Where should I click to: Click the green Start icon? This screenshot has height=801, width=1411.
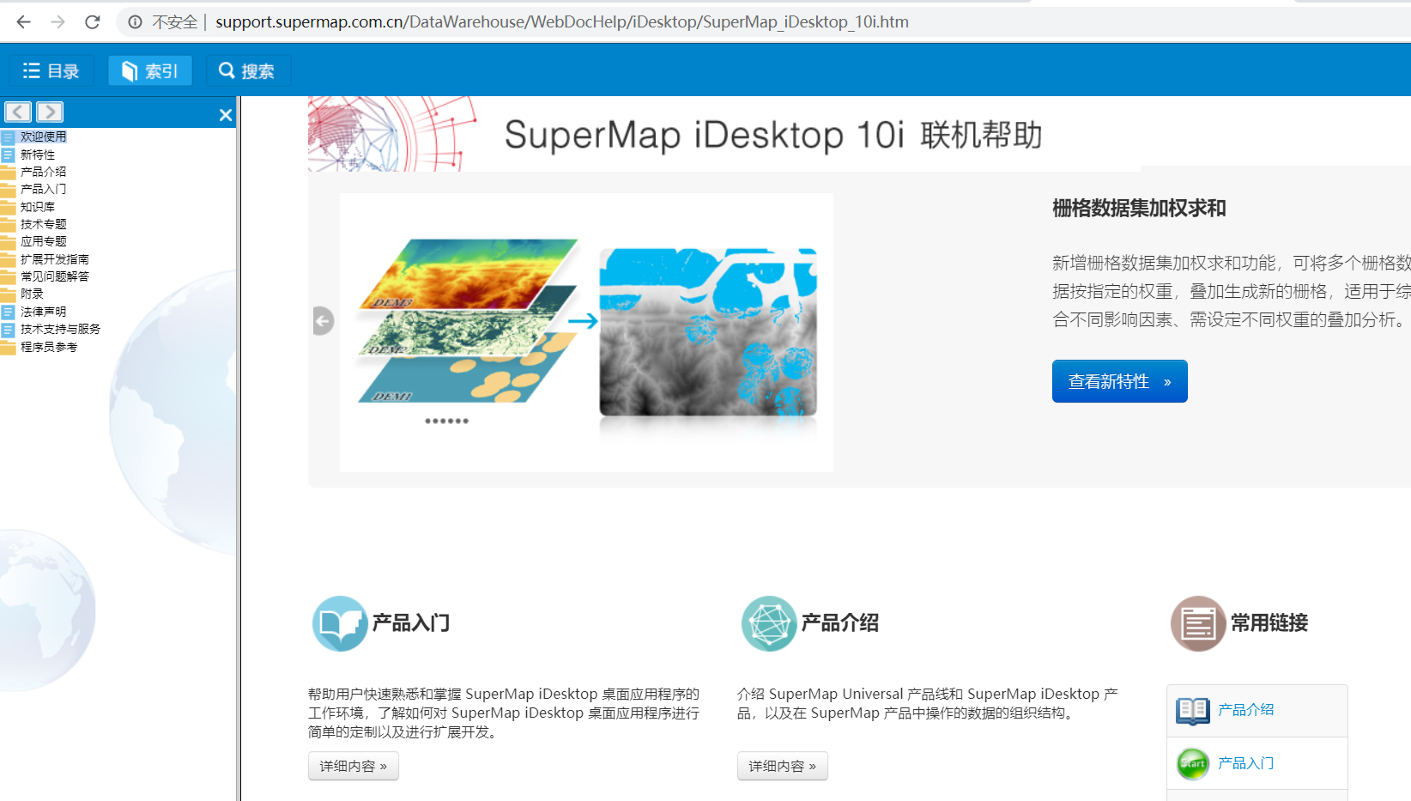point(1192,763)
